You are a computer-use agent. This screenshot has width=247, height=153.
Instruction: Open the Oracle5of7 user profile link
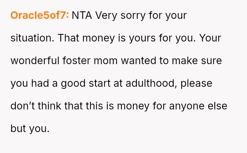(x=39, y=15)
